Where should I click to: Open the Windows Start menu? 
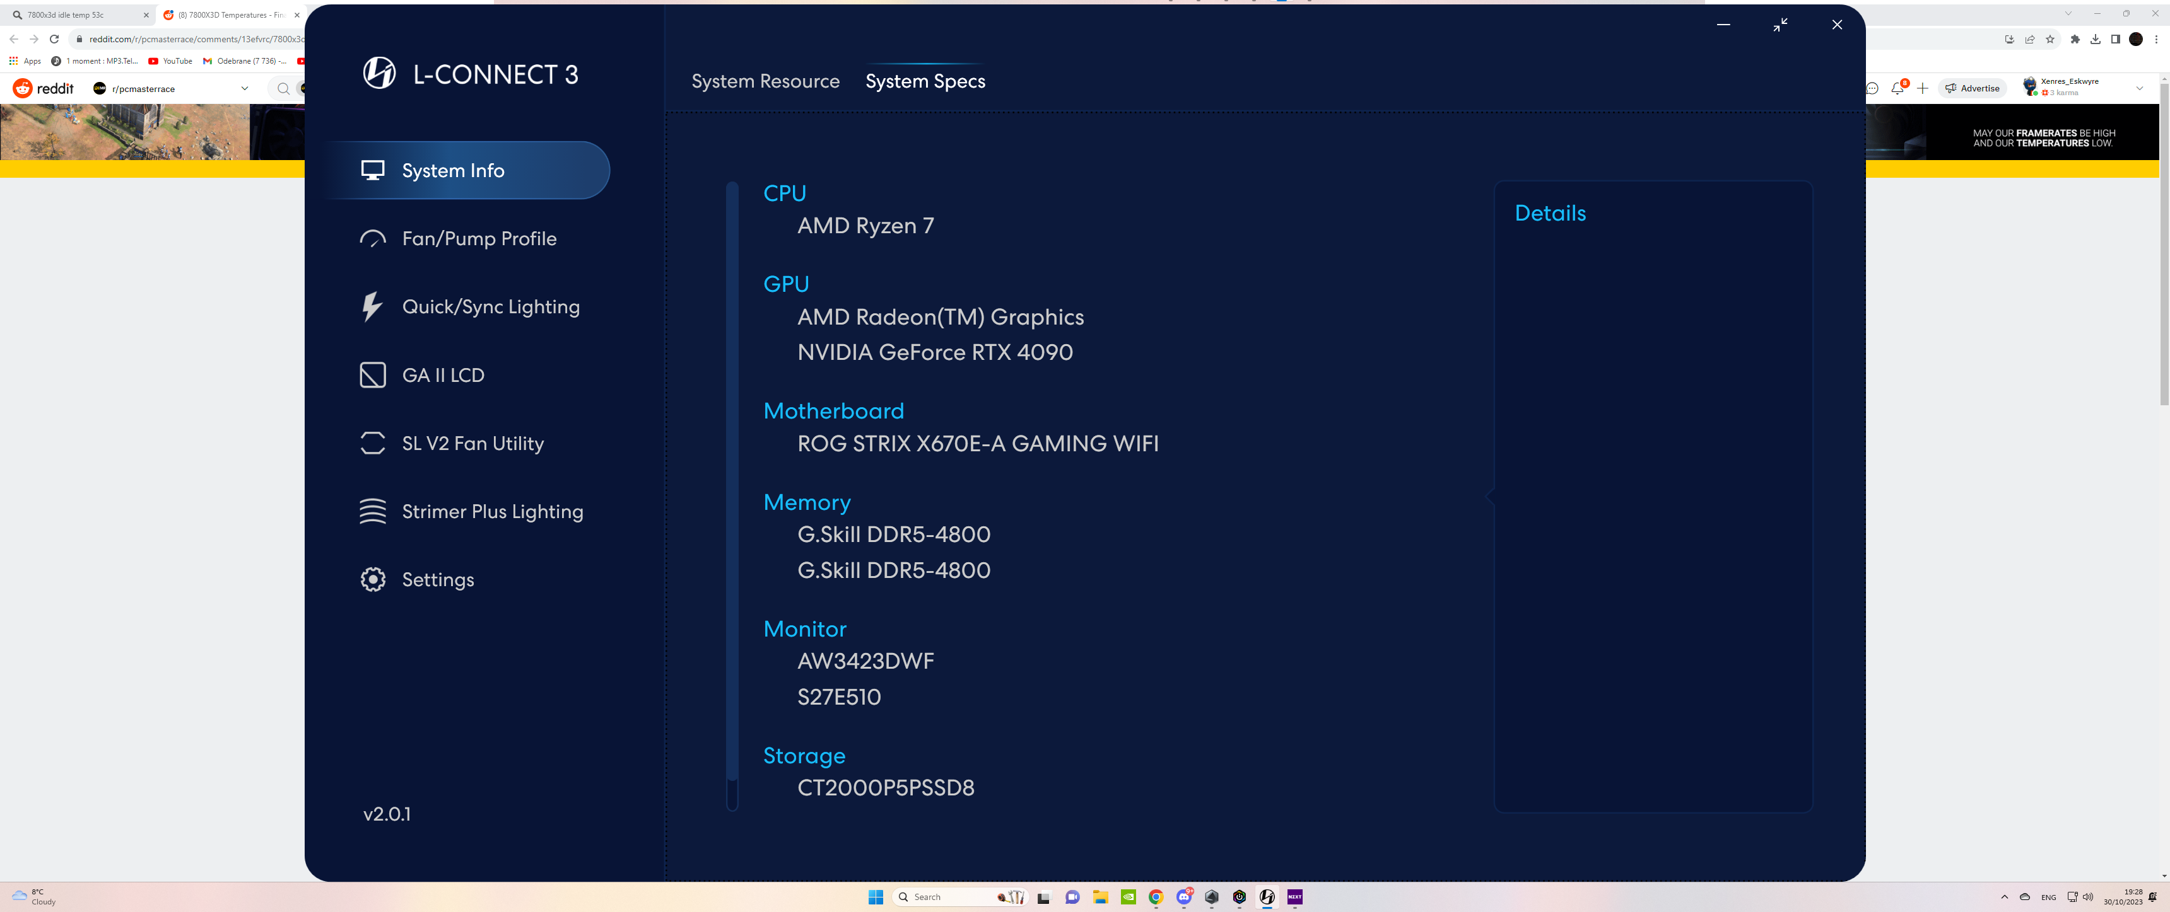pos(875,897)
